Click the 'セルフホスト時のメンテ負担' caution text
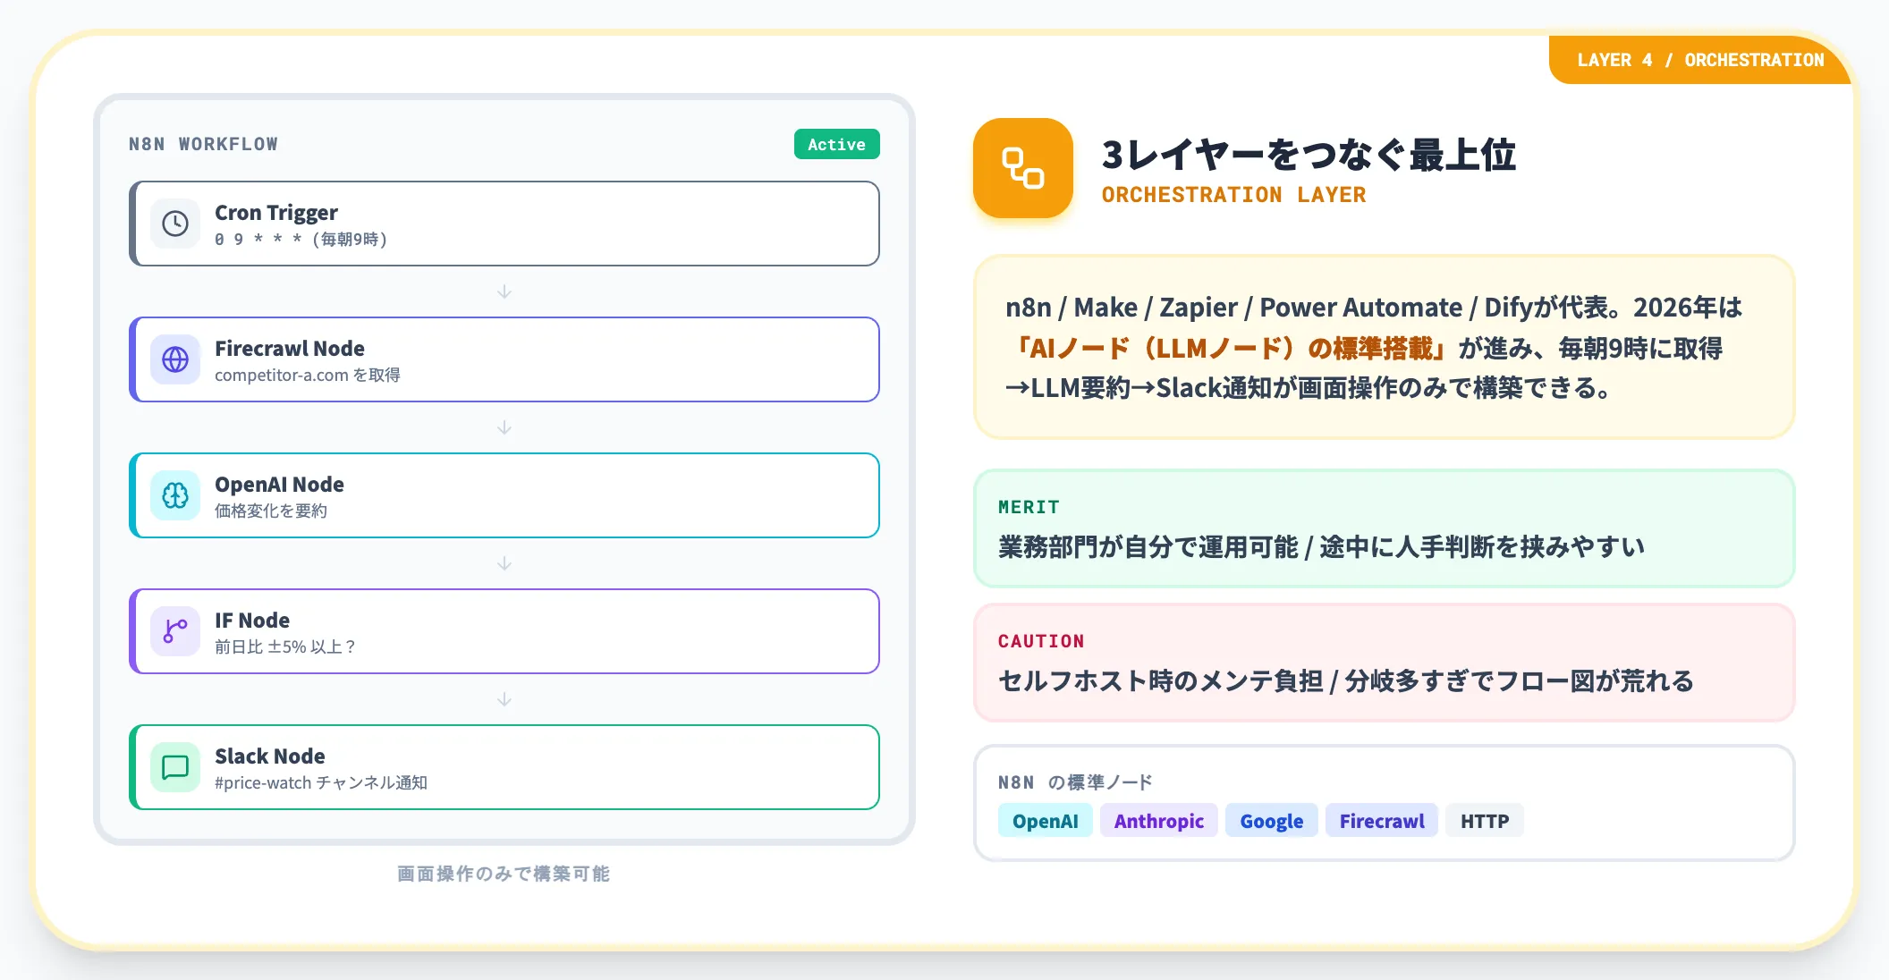This screenshot has height=980, width=1889. 1160,681
